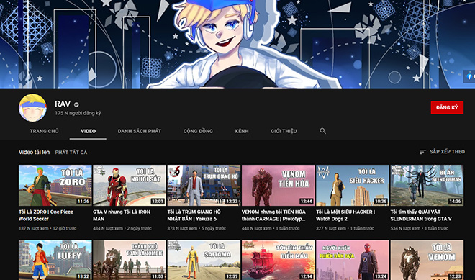Viewport: 475px width, 280px height.
Task: Go to the CỘNG ĐỒNG tab
Action: click(x=198, y=131)
